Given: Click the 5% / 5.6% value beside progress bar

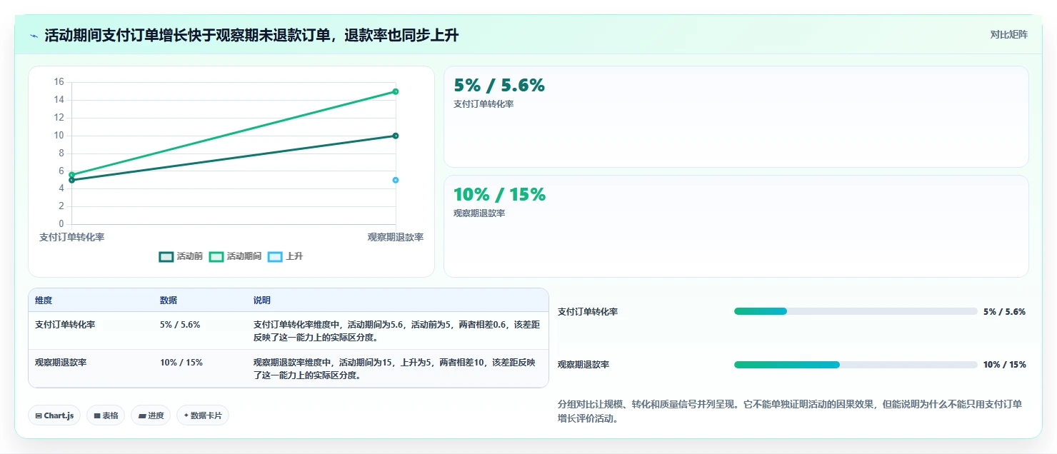Looking at the screenshot, I should 1004,312.
